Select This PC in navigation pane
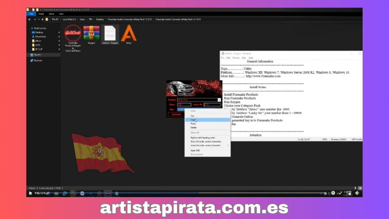The width and height of the screenshot is (389, 219). tap(37, 55)
